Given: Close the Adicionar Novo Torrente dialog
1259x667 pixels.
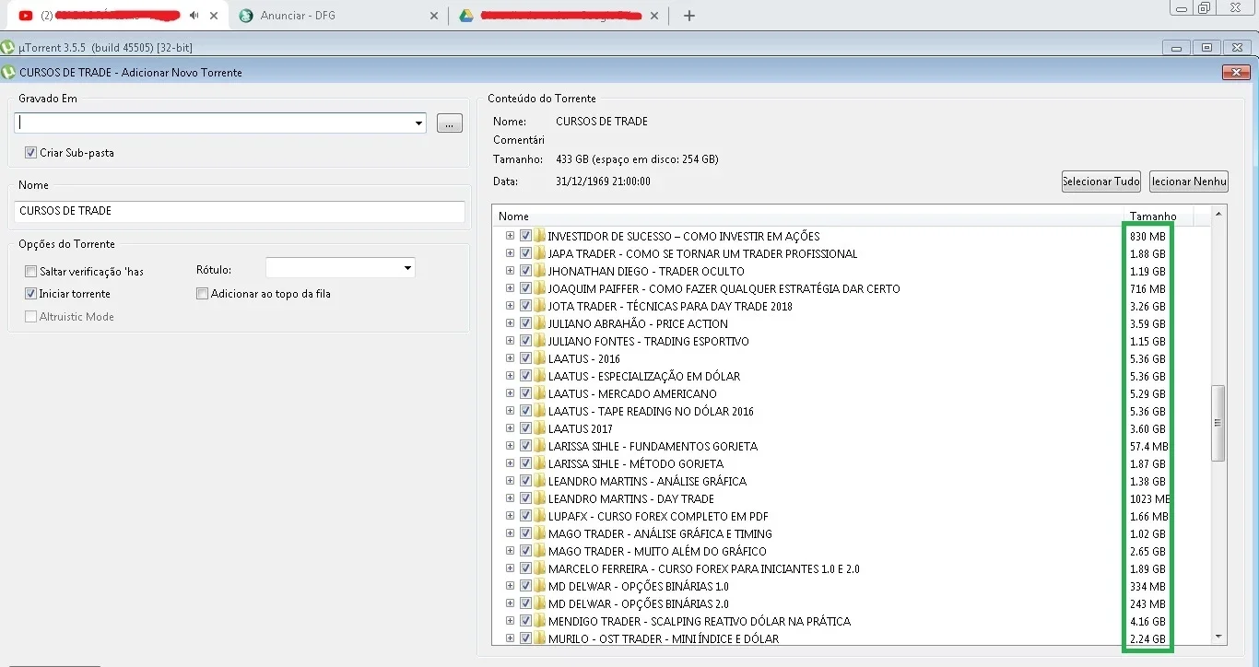Looking at the screenshot, I should coord(1236,73).
